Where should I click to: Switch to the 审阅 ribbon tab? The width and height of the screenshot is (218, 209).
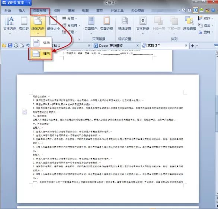(x=71, y=10)
